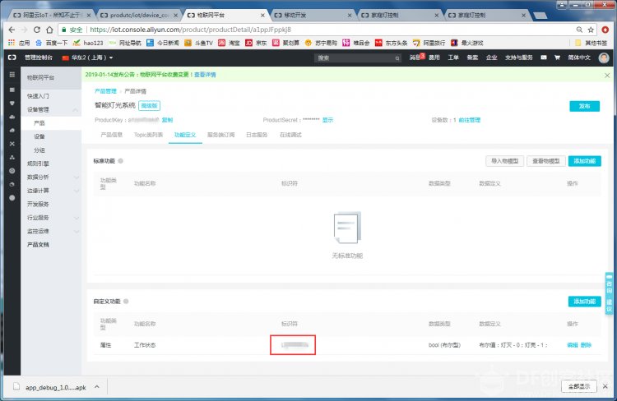Open 规则引擎 in the sidebar
This screenshot has width=617, height=401.
pyautogui.click(x=38, y=164)
